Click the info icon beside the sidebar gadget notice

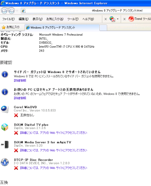[x=5, y=74]
